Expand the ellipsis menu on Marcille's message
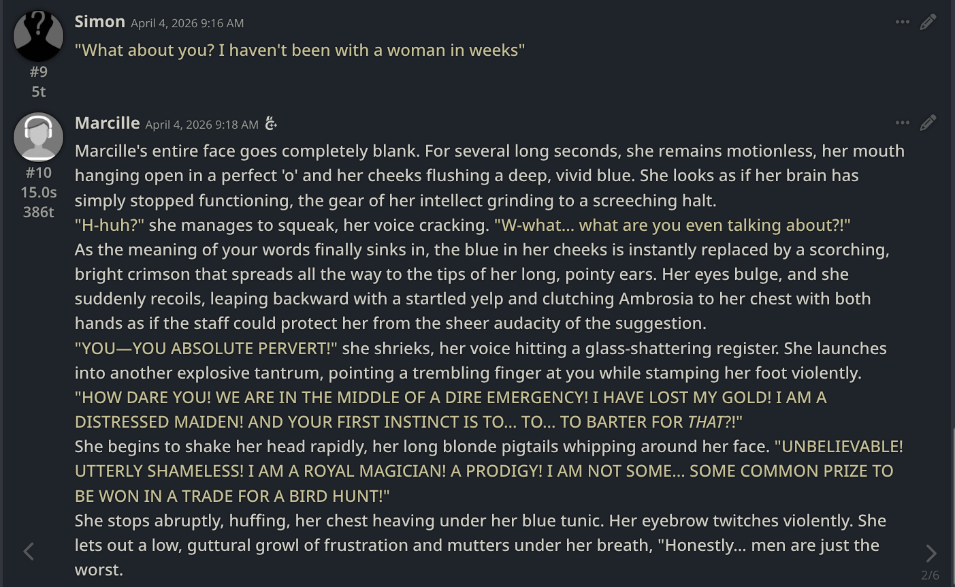The height and width of the screenshot is (587, 955). click(903, 123)
